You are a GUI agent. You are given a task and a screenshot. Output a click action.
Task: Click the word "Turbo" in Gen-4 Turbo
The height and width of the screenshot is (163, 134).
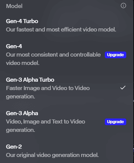point(31,21)
